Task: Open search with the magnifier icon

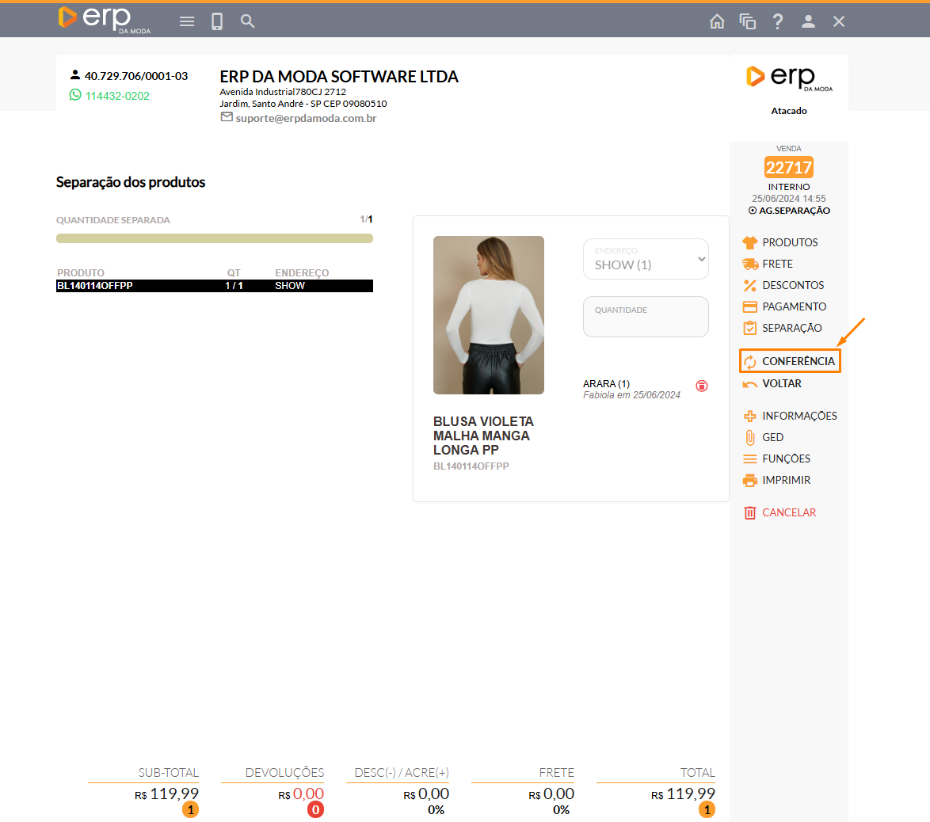Action: pos(248,21)
